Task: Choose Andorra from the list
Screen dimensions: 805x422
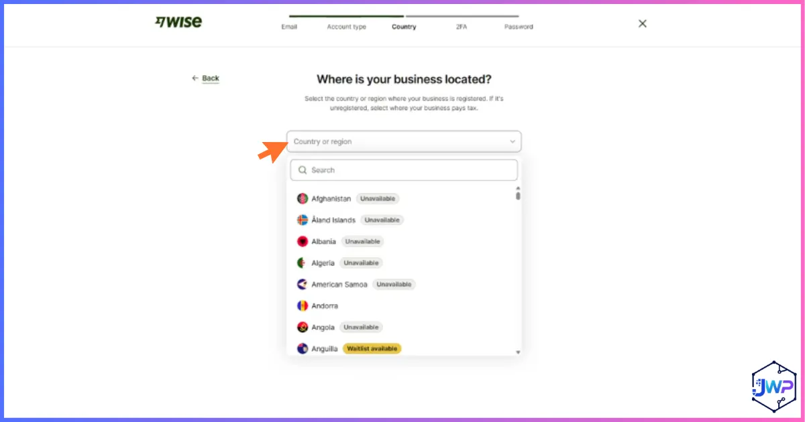Action: coord(404,305)
